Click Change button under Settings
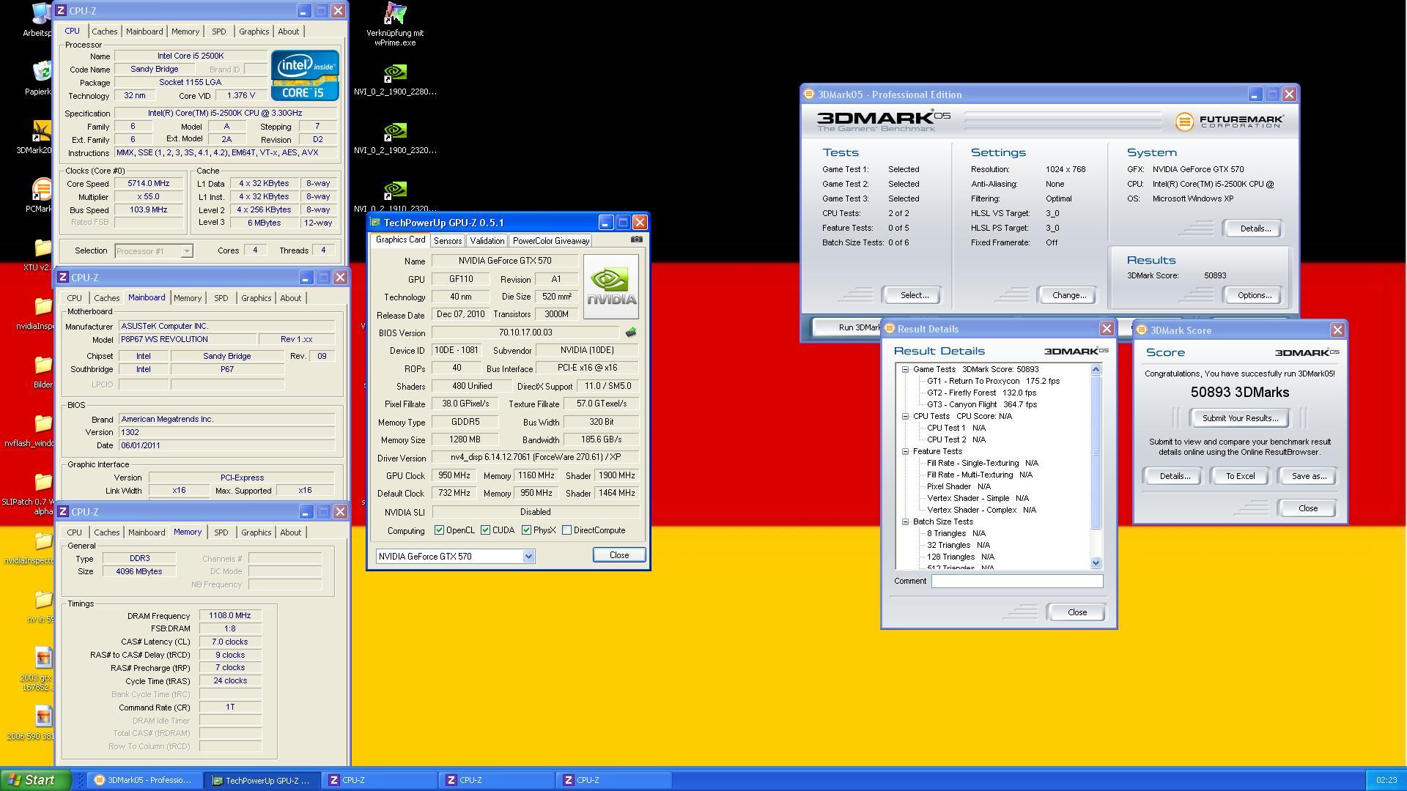Viewport: 1407px width, 791px height. pos(1068,295)
